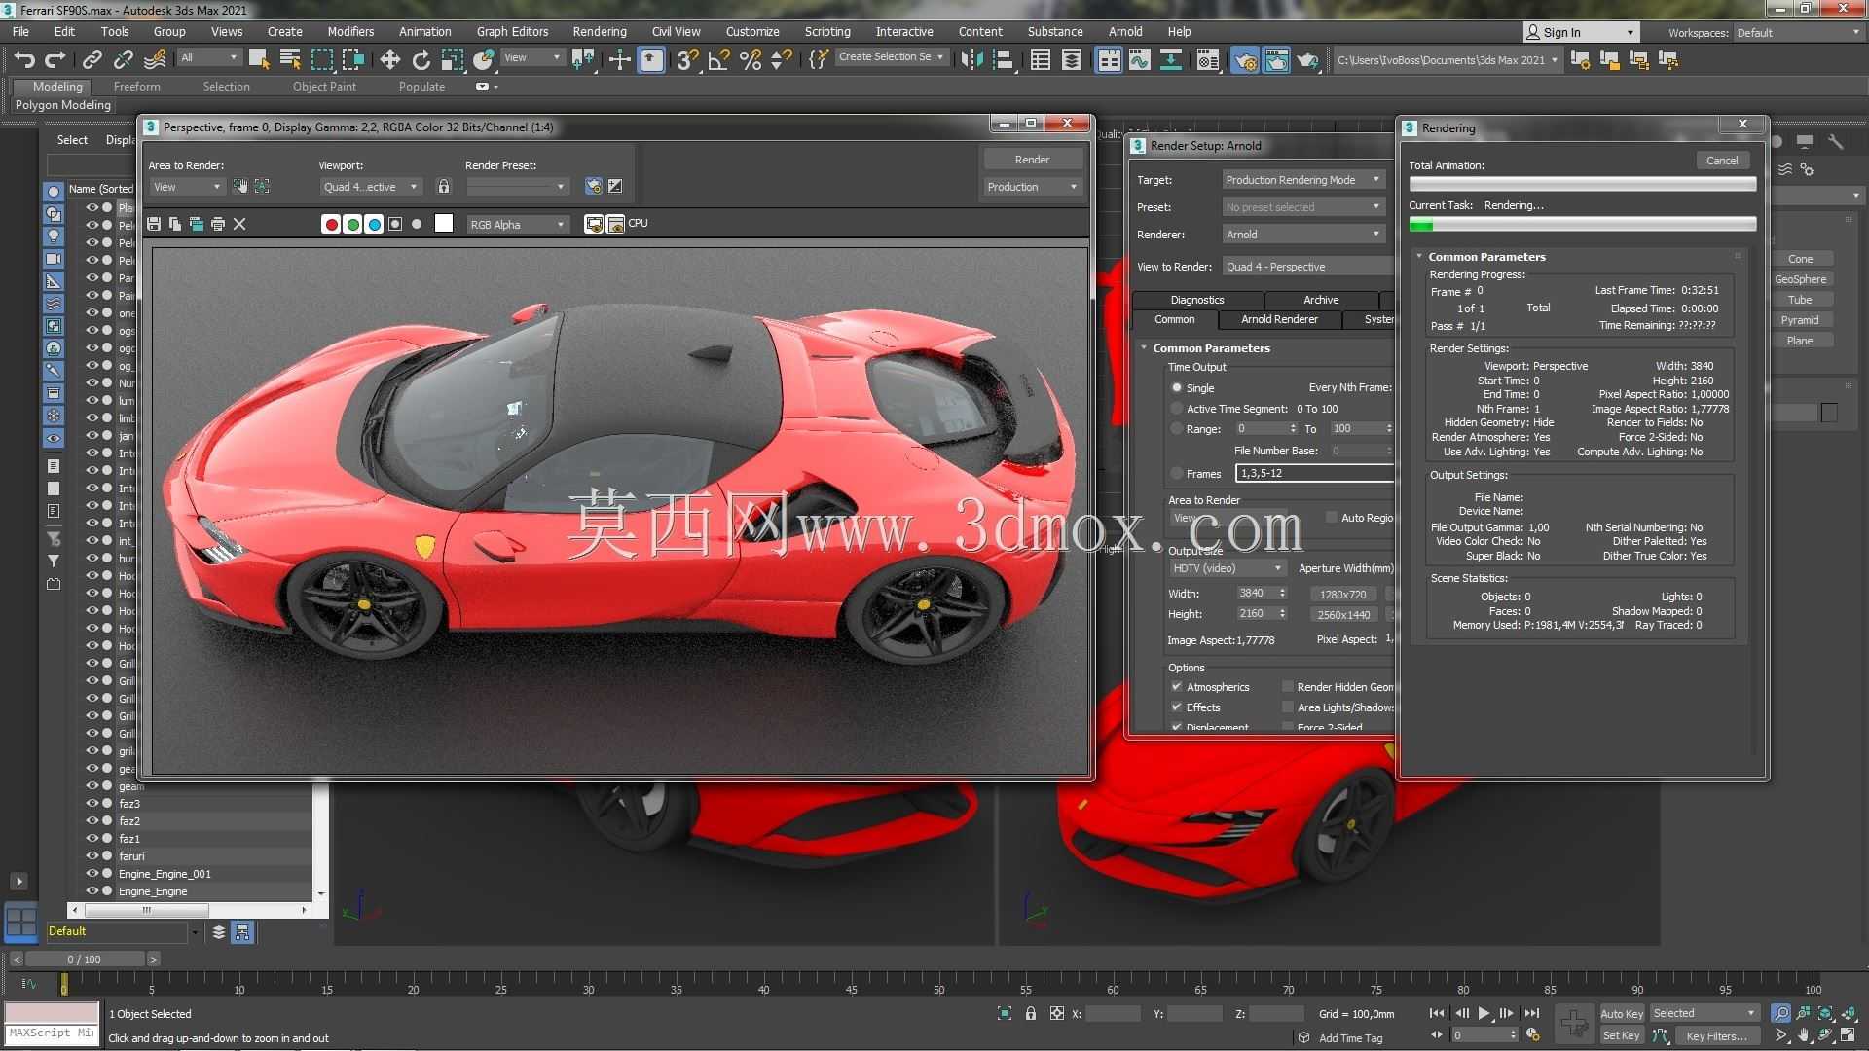Click the Auto Region Selected icon
This screenshot has width=1869, height=1051.
tap(262, 186)
